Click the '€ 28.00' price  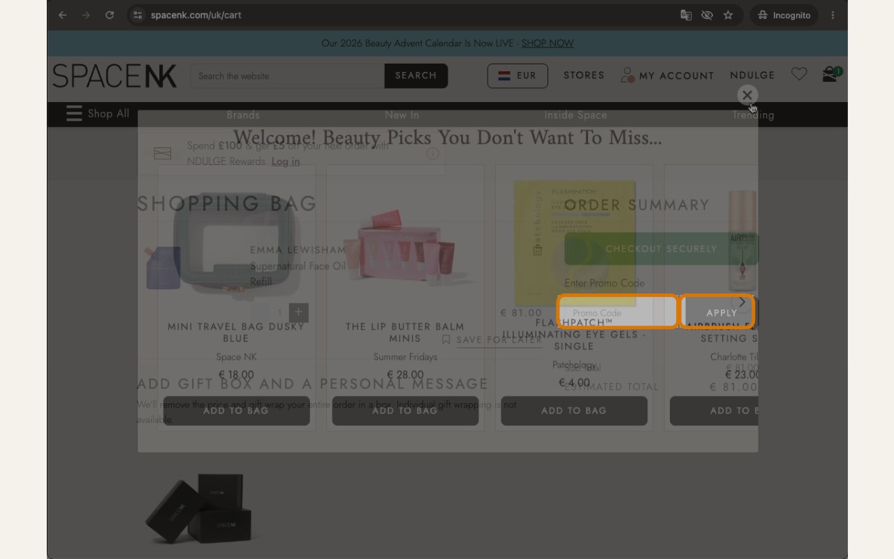coord(405,375)
